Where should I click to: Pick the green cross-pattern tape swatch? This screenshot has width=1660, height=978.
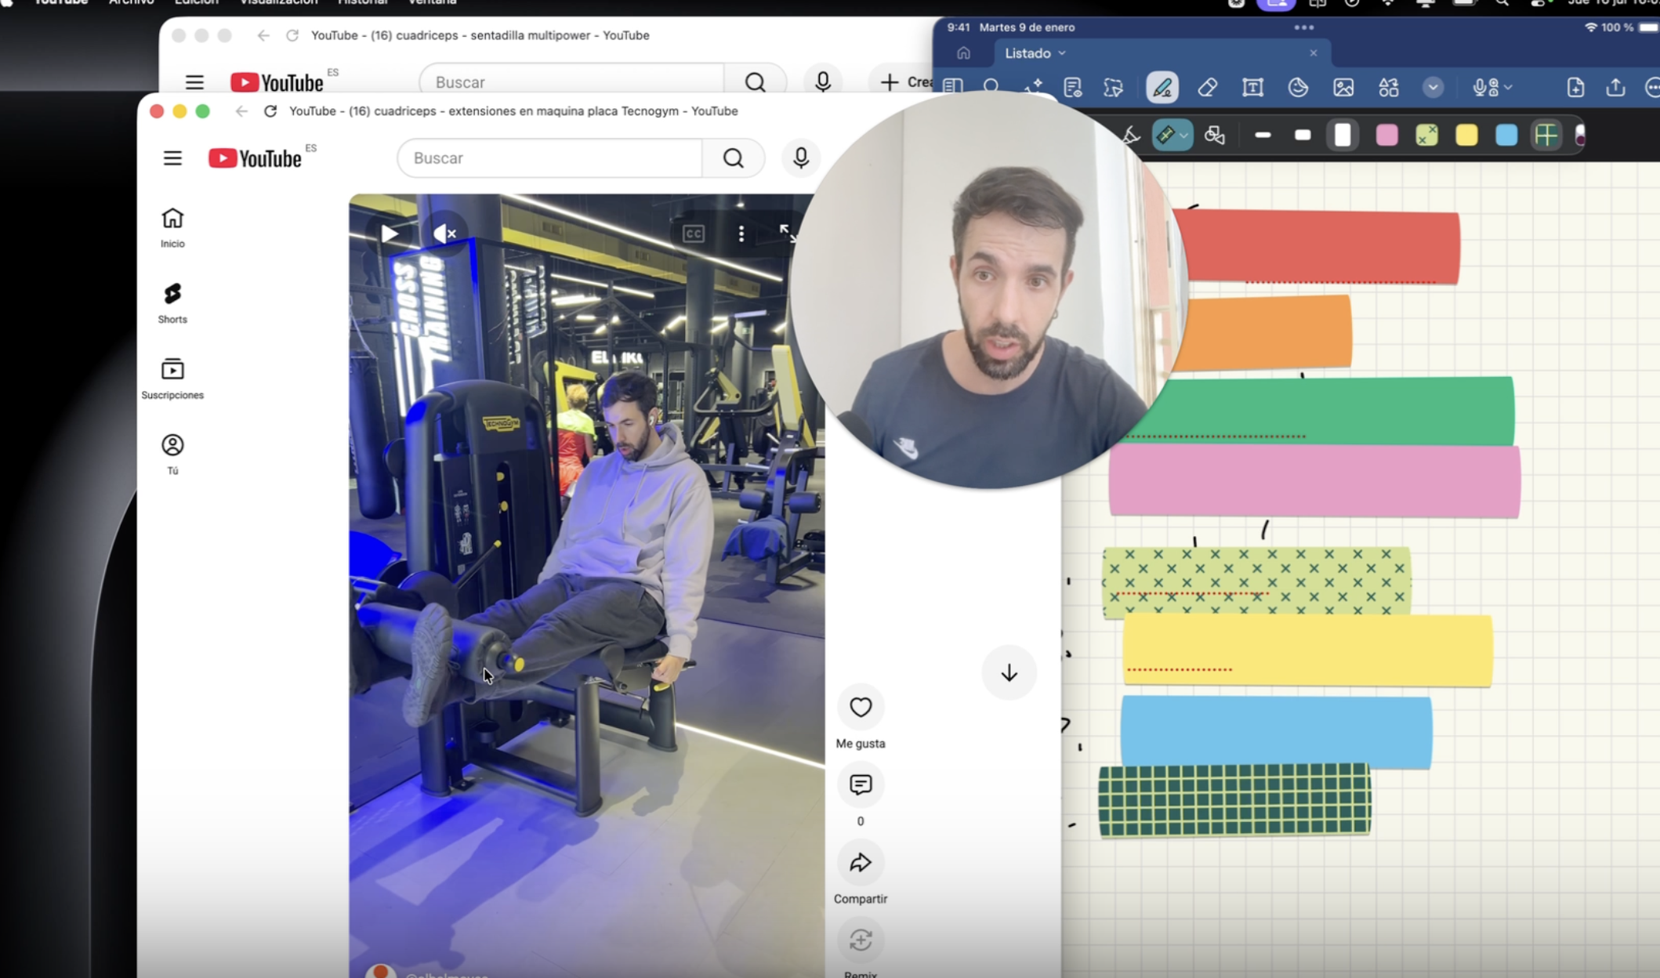[1427, 136]
